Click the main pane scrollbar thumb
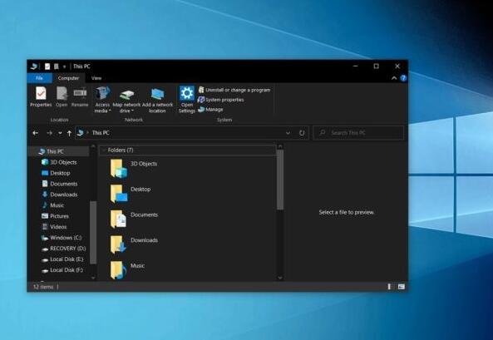493x340 pixels. 280,180
